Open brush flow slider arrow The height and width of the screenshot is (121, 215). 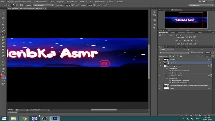[94, 5]
